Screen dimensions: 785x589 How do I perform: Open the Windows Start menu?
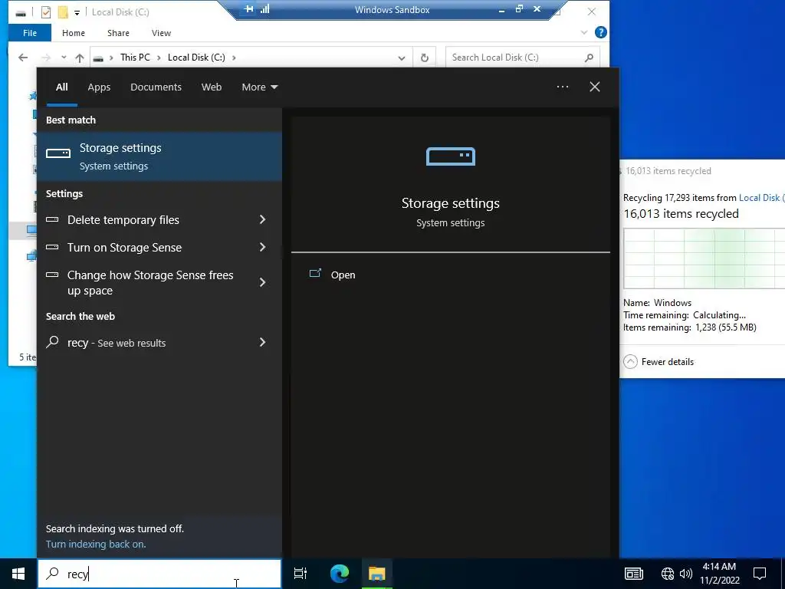(x=18, y=574)
